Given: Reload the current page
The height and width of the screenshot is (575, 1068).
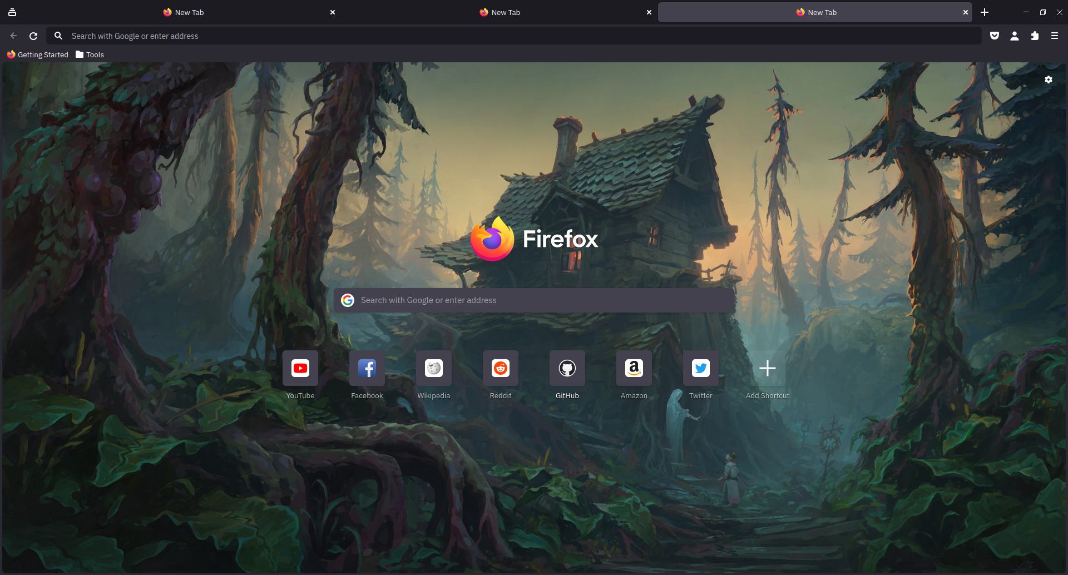Looking at the screenshot, I should coord(33,36).
